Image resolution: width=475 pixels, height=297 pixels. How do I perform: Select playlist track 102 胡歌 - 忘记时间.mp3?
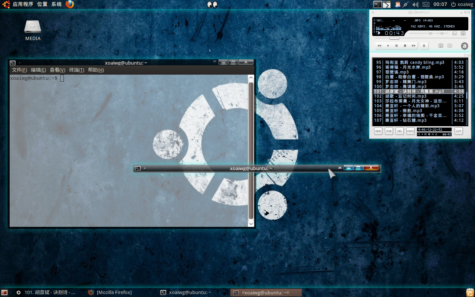point(419,96)
